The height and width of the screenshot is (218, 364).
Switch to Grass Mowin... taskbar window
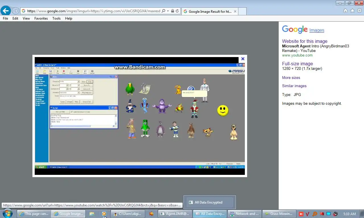[279, 214]
